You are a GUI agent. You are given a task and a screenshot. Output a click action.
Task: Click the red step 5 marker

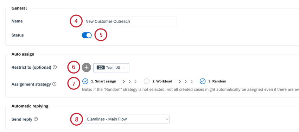click(x=101, y=35)
